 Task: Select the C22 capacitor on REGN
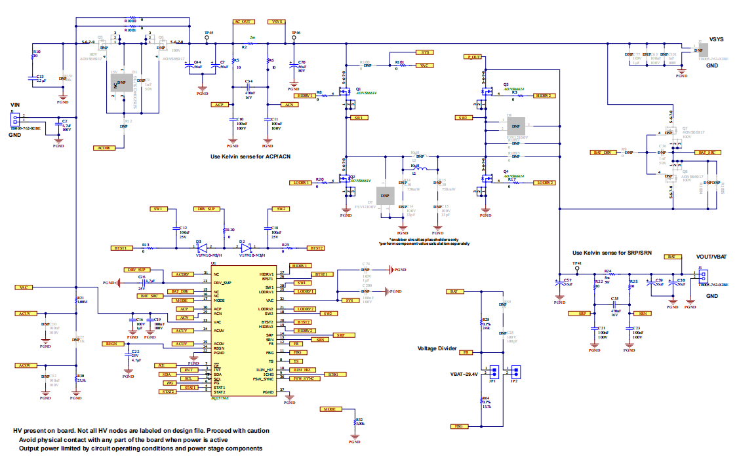128,355
